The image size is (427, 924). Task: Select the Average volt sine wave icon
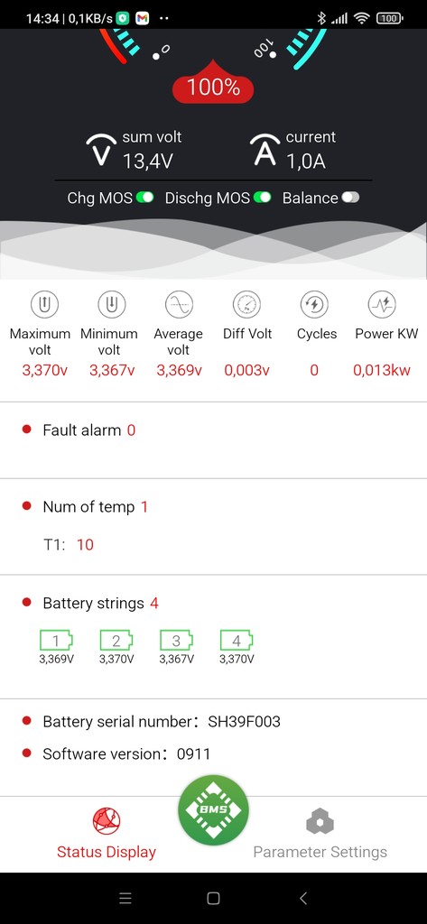click(x=180, y=304)
